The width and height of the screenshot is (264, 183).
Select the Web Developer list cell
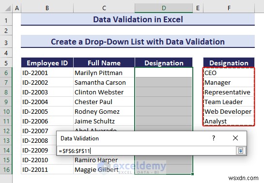coord(229,111)
